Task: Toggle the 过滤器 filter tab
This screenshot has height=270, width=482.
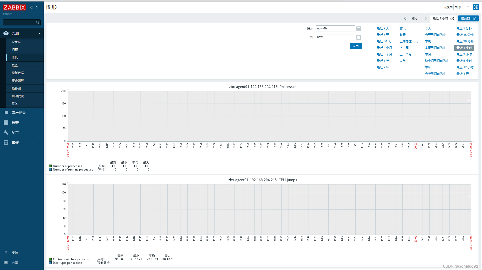Action: (x=468, y=18)
